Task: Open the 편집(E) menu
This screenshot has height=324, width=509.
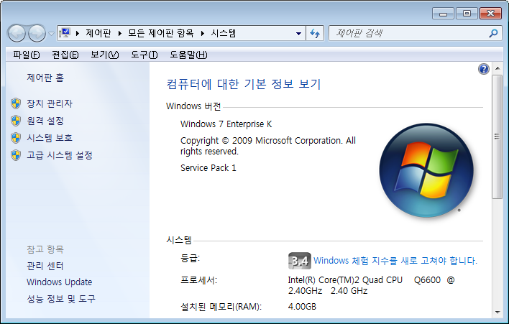Action: click(65, 55)
